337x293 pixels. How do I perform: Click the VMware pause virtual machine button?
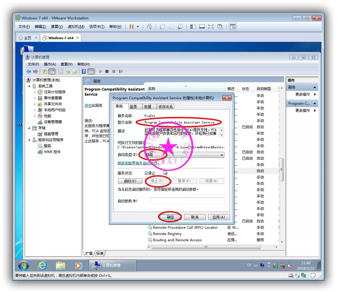pyautogui.click(x=131, y=27)
